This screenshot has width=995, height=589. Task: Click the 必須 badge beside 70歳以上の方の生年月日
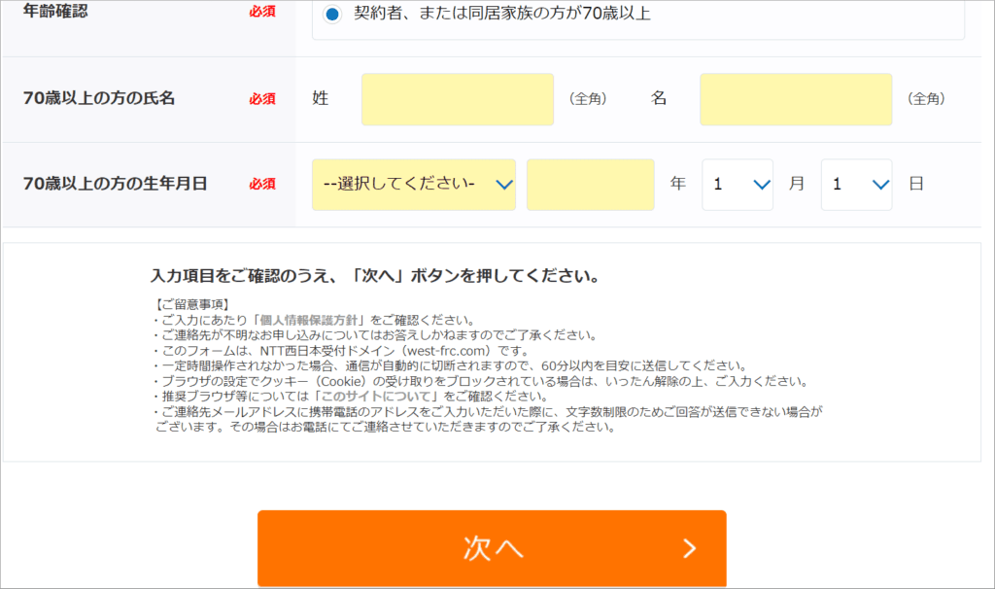click(263, 184)
